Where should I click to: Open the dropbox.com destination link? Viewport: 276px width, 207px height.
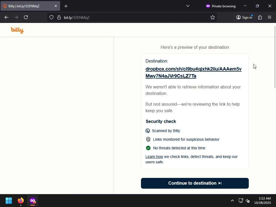click(194, 72)
